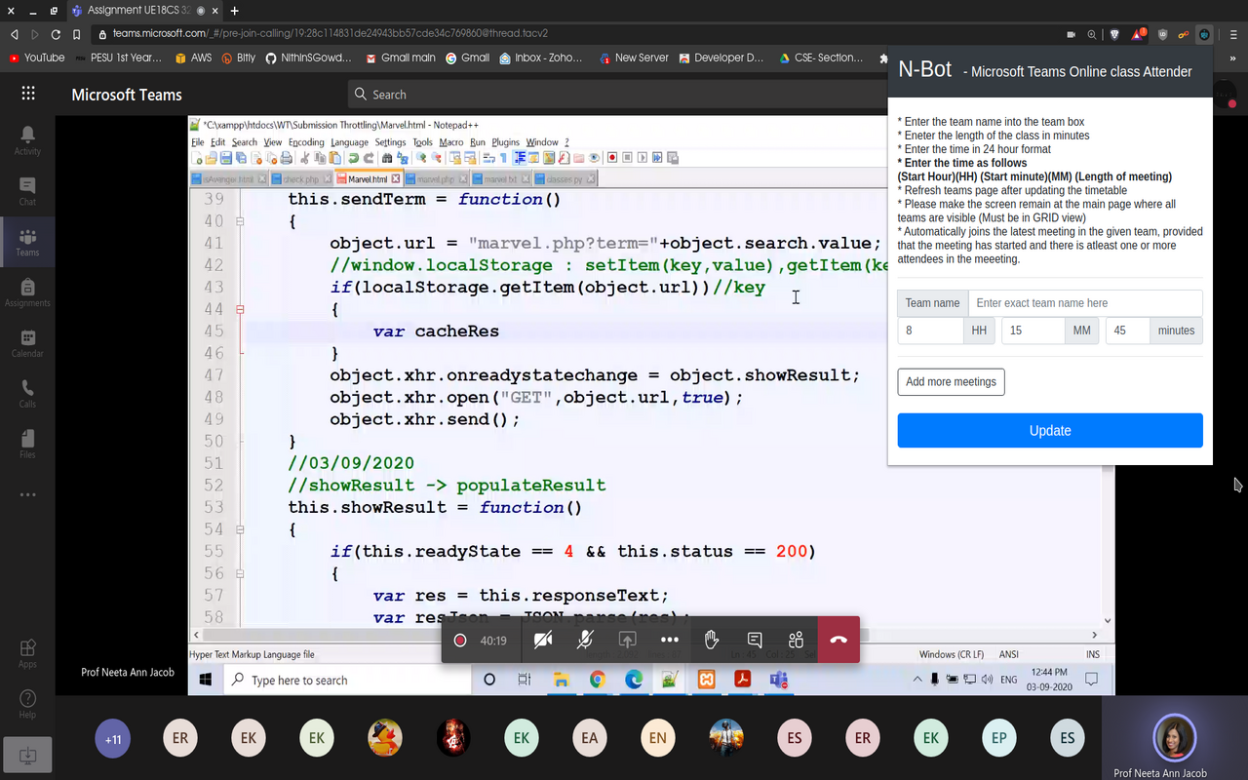Viewport: 1248px width, 780px height.
Task: Open Plugins menu in shared Notepad++
Action: coord(505,142)
